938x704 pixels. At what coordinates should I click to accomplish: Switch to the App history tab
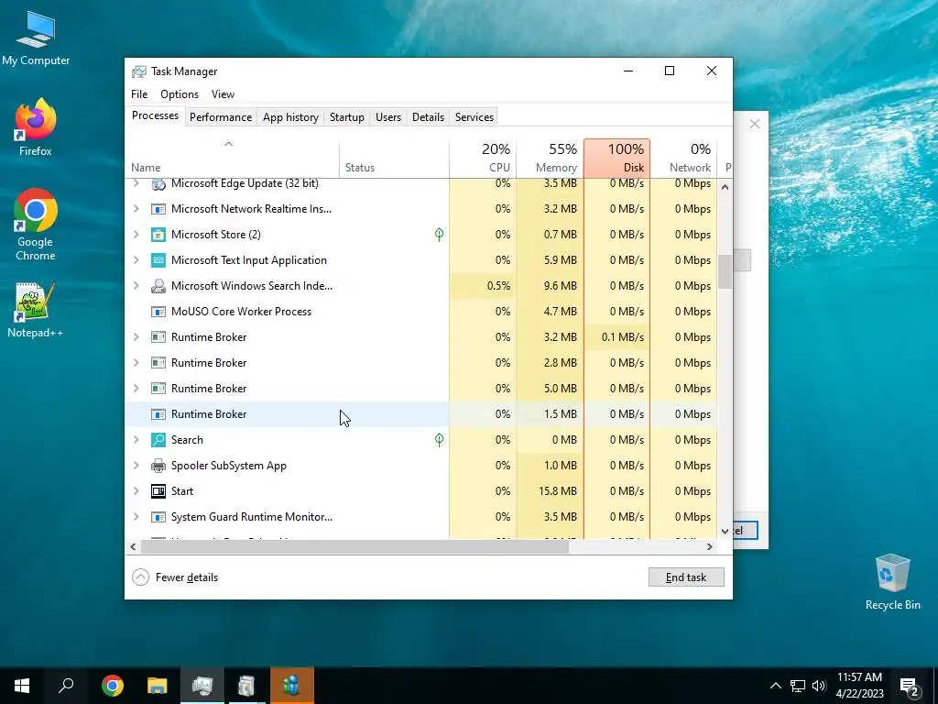(x=290, y=117)
